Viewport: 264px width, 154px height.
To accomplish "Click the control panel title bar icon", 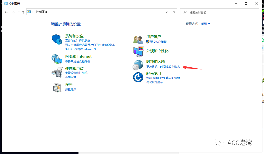I will [x=6, y=3].
